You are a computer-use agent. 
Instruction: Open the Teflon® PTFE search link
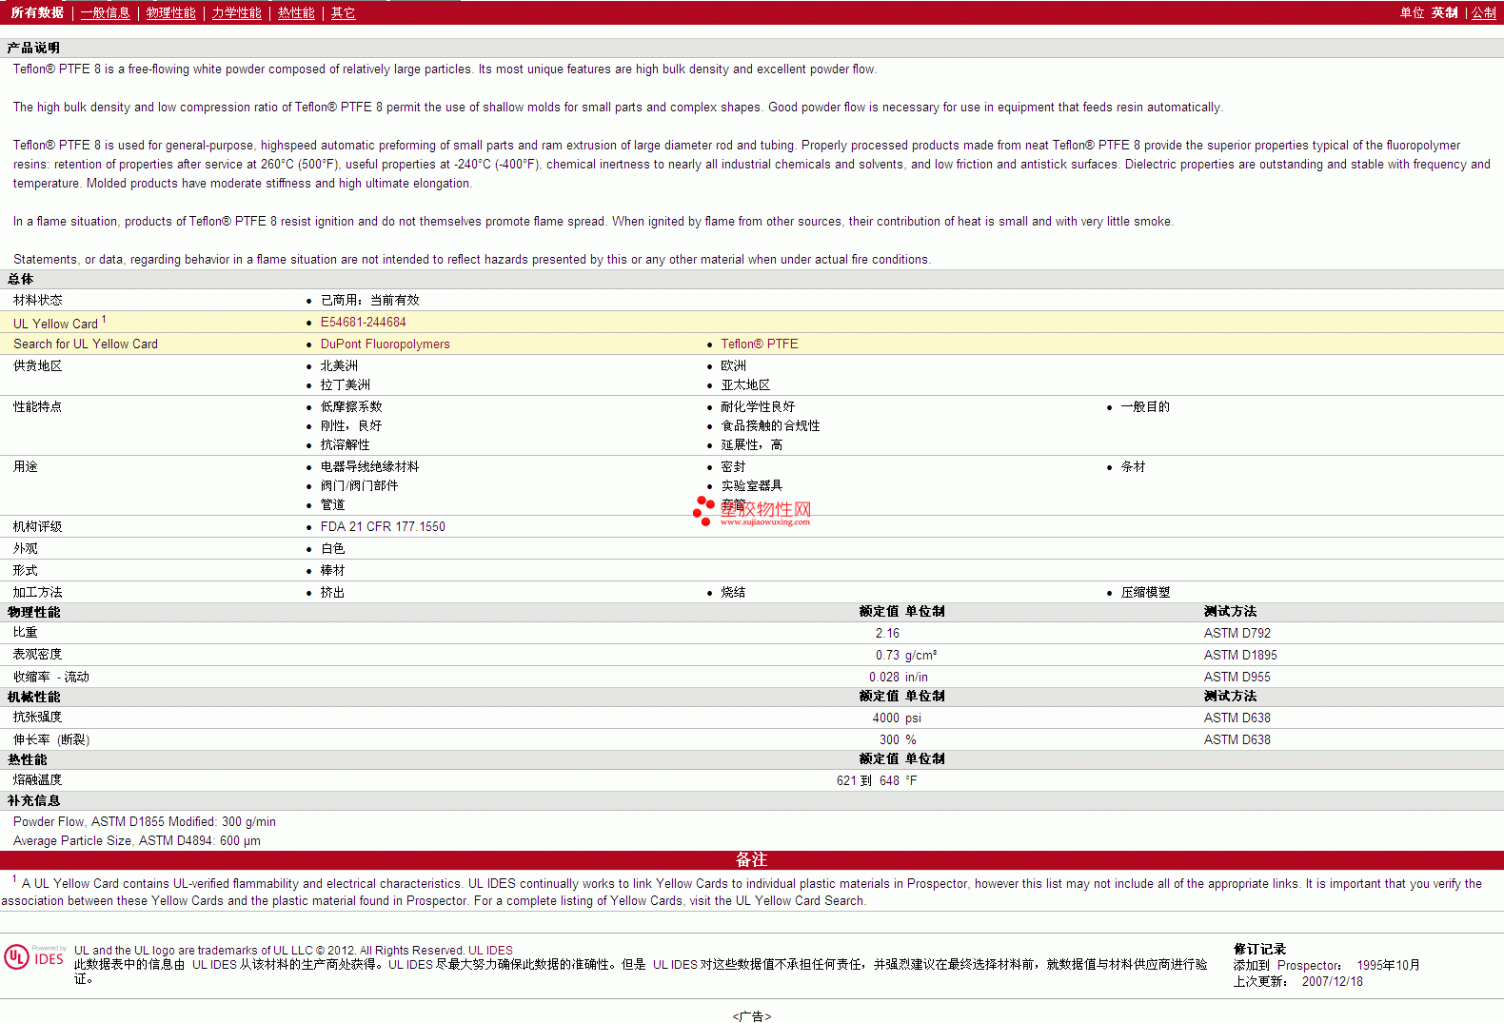pos(759,344)
